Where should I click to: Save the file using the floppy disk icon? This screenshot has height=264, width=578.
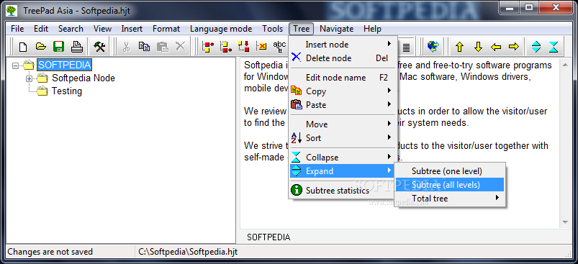[58, 47]
